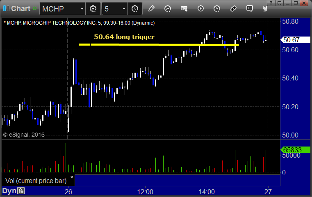Click the 50.67 current price marker
This screenshot has height=197, width=312.
[295, 40]
